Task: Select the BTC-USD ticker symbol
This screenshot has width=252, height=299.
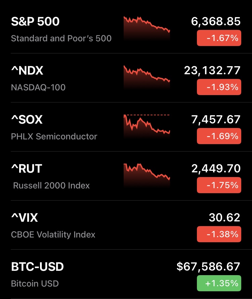Action: [x=37, y=267]
